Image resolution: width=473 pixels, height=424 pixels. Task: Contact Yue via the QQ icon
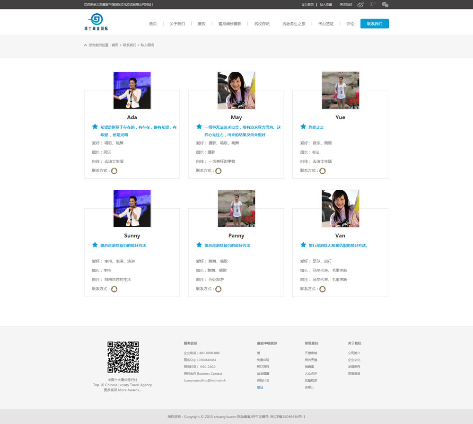(322, 171)
